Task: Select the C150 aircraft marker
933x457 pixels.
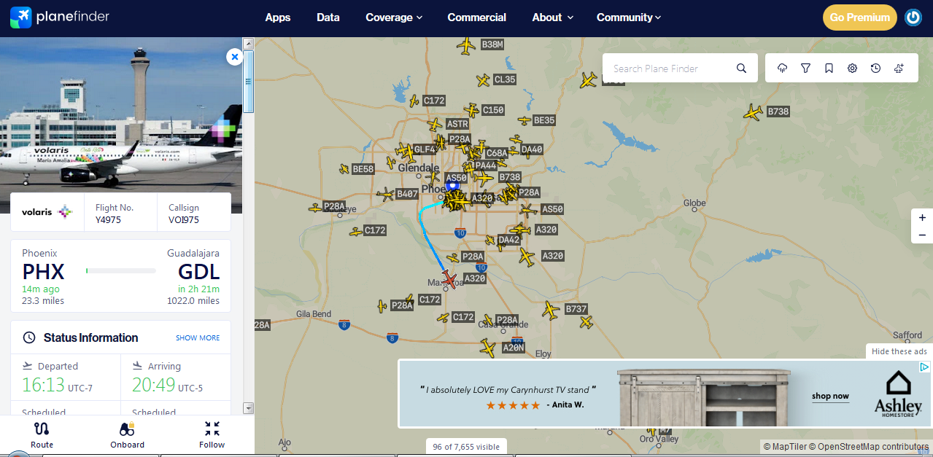Action: (x=472, y=111)
